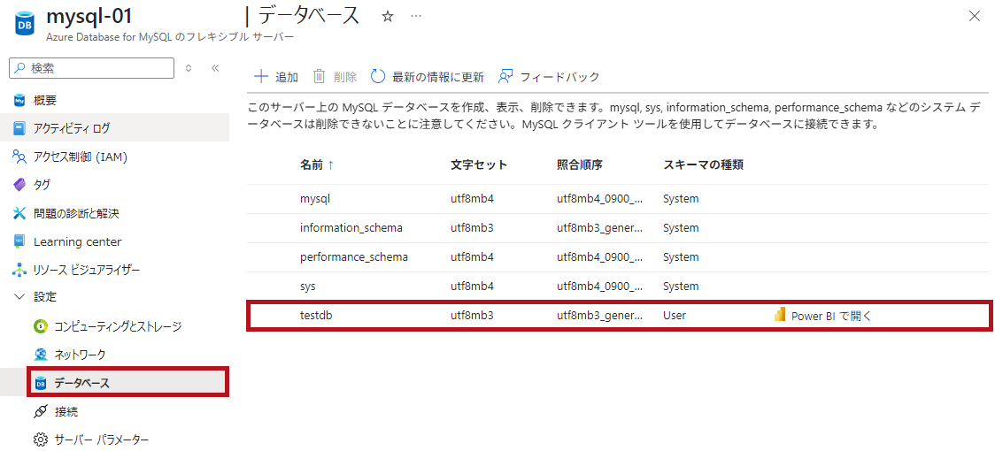Open the more options ellipsis in header
Screen dimensions: 995x451
(x=416, y=16)
